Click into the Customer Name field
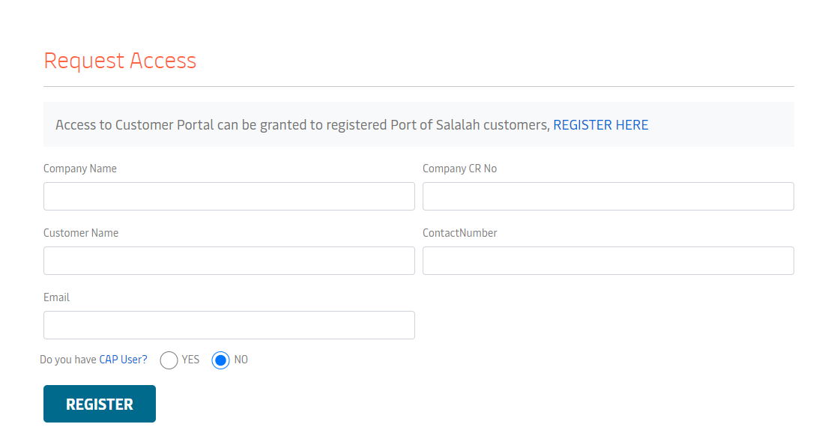Viewport: 831px width, 439px height. 229,261
